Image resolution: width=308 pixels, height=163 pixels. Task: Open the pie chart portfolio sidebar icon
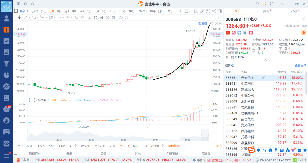click(7, 75)
